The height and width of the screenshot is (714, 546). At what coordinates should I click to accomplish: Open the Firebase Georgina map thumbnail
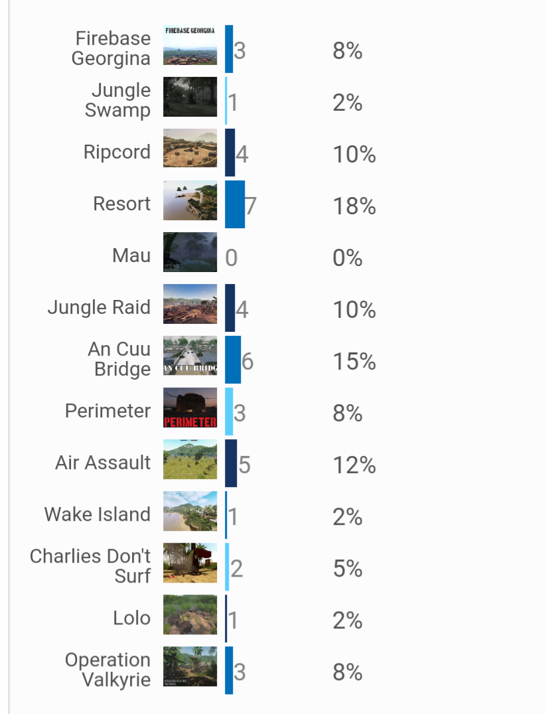click(x=190, y=45)
